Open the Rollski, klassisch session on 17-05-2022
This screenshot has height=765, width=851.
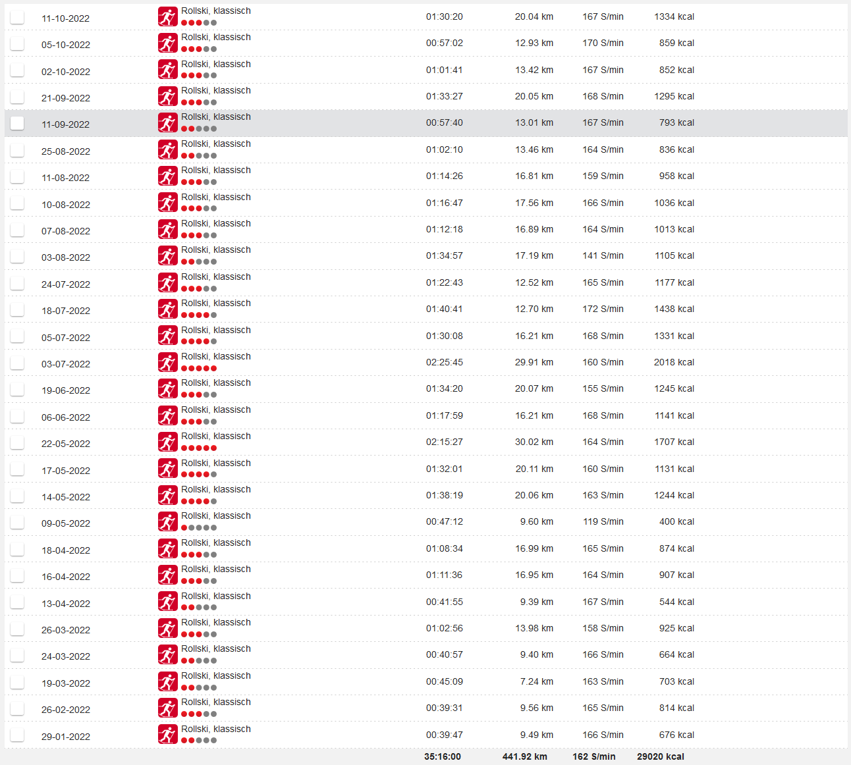pyautogui.click(x=216, y=463)
